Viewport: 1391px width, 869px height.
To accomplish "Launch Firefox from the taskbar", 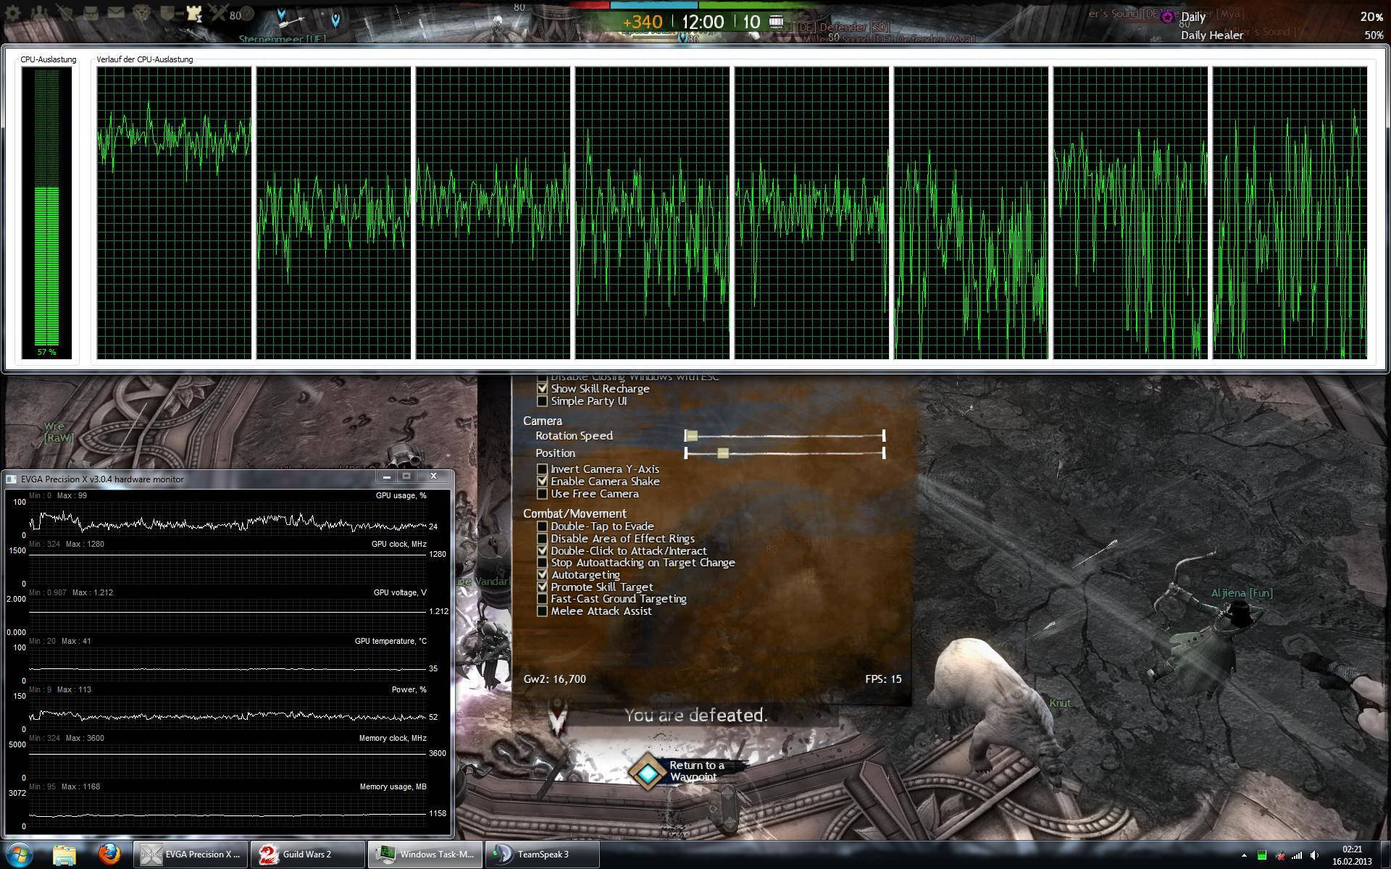I will click(109, 855).
